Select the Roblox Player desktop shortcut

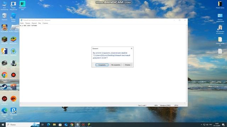point(14,28)
